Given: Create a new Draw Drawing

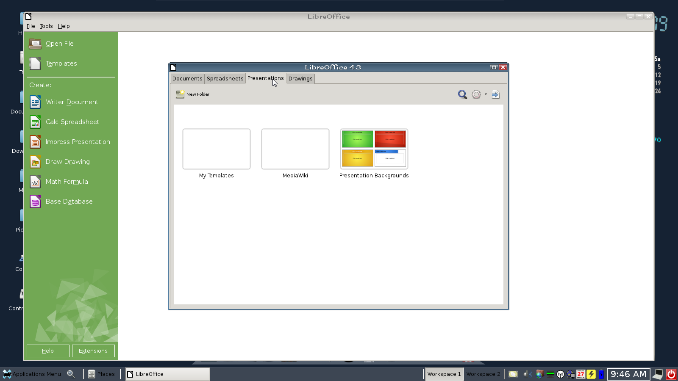Looking at the screenshot, I should (60, 162).
